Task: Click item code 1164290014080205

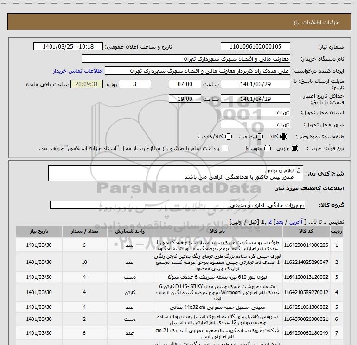Action: pos(306,245)
